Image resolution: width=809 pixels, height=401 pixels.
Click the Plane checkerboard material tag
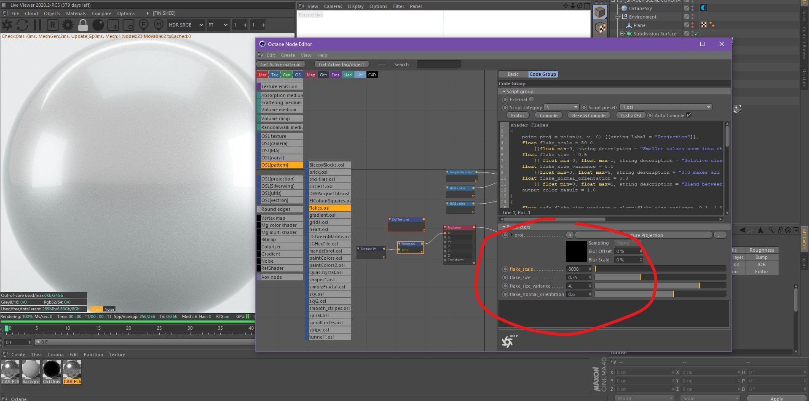click(704, 25)
